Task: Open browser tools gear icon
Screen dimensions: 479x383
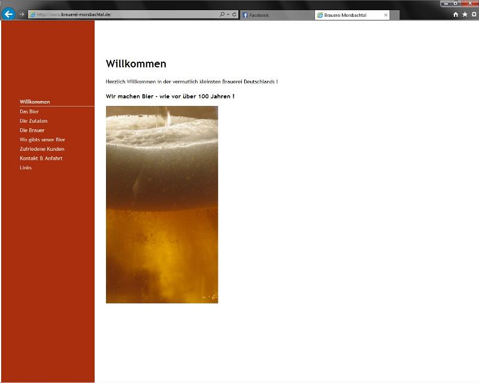Action: [474, 14]
